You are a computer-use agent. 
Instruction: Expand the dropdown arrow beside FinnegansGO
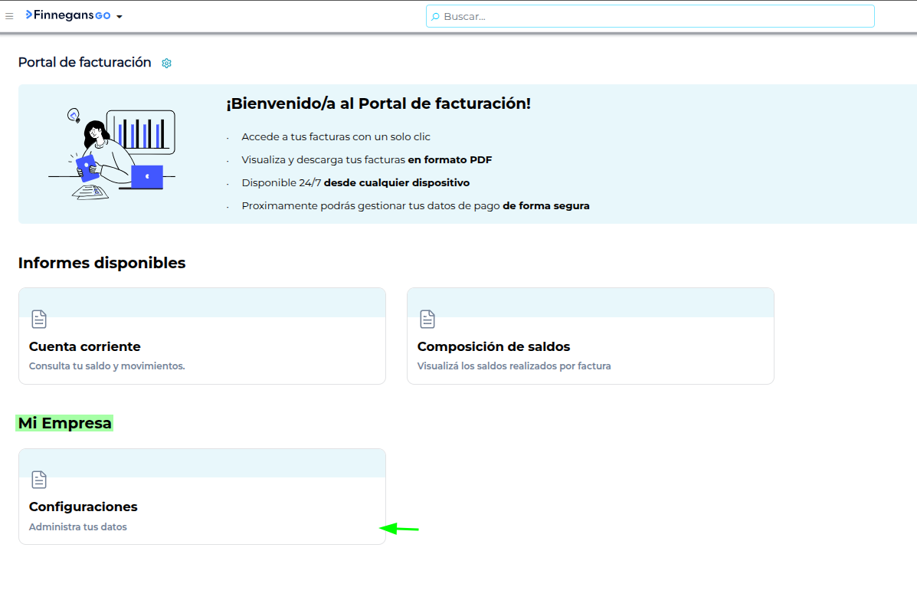[120, 17]
